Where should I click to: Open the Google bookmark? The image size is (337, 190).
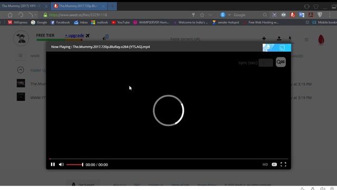click(x=39, y=22)
